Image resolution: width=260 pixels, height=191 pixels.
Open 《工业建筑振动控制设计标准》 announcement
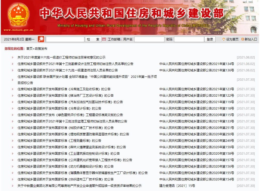pos(69,154)
